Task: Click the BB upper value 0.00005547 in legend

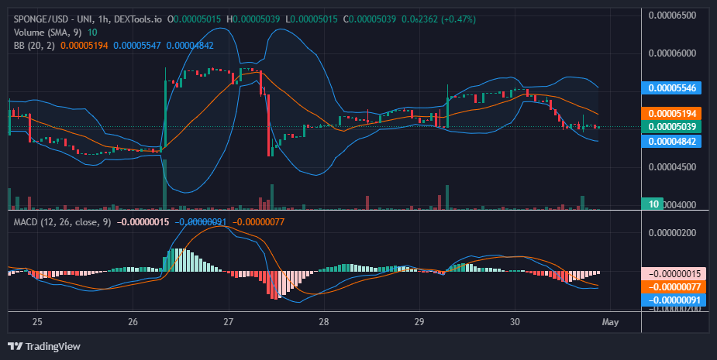Action: pyautogui.click(x=137, y=45)
